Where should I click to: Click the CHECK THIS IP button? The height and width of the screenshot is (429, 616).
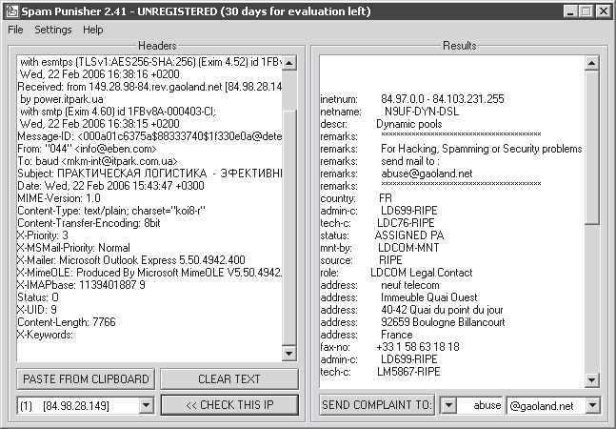click(229, 405)
